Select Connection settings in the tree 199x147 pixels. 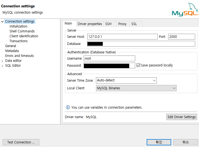[20, 22]
